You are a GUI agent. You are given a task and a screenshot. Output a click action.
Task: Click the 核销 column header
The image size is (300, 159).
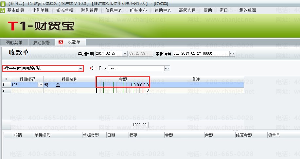click(23, 135)
